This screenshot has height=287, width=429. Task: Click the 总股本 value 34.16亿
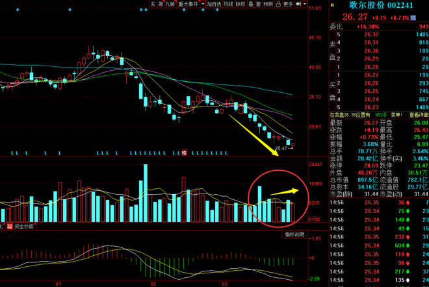[368, 187]
